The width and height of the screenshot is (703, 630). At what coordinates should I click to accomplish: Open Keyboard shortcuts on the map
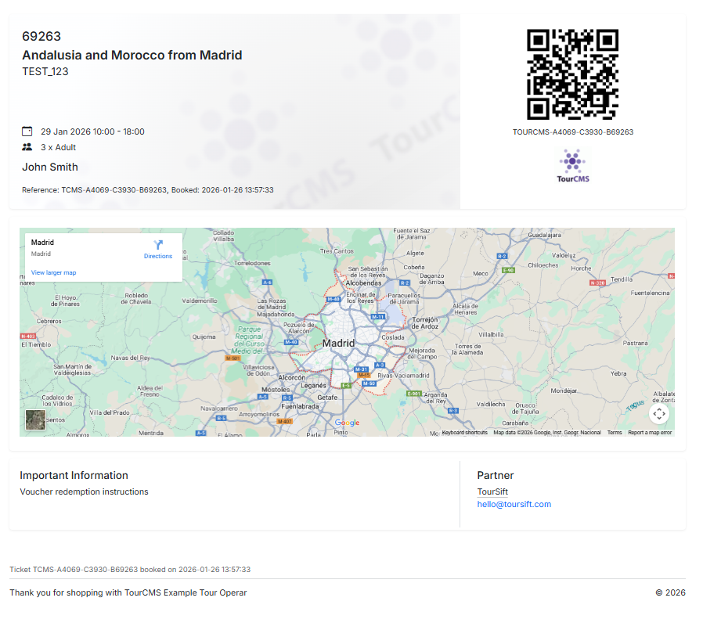(464, 433)
